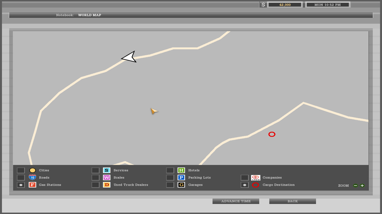Click the red cargo destination circle on map
This screenshot has width=382, height=214.
pos(272,134)
